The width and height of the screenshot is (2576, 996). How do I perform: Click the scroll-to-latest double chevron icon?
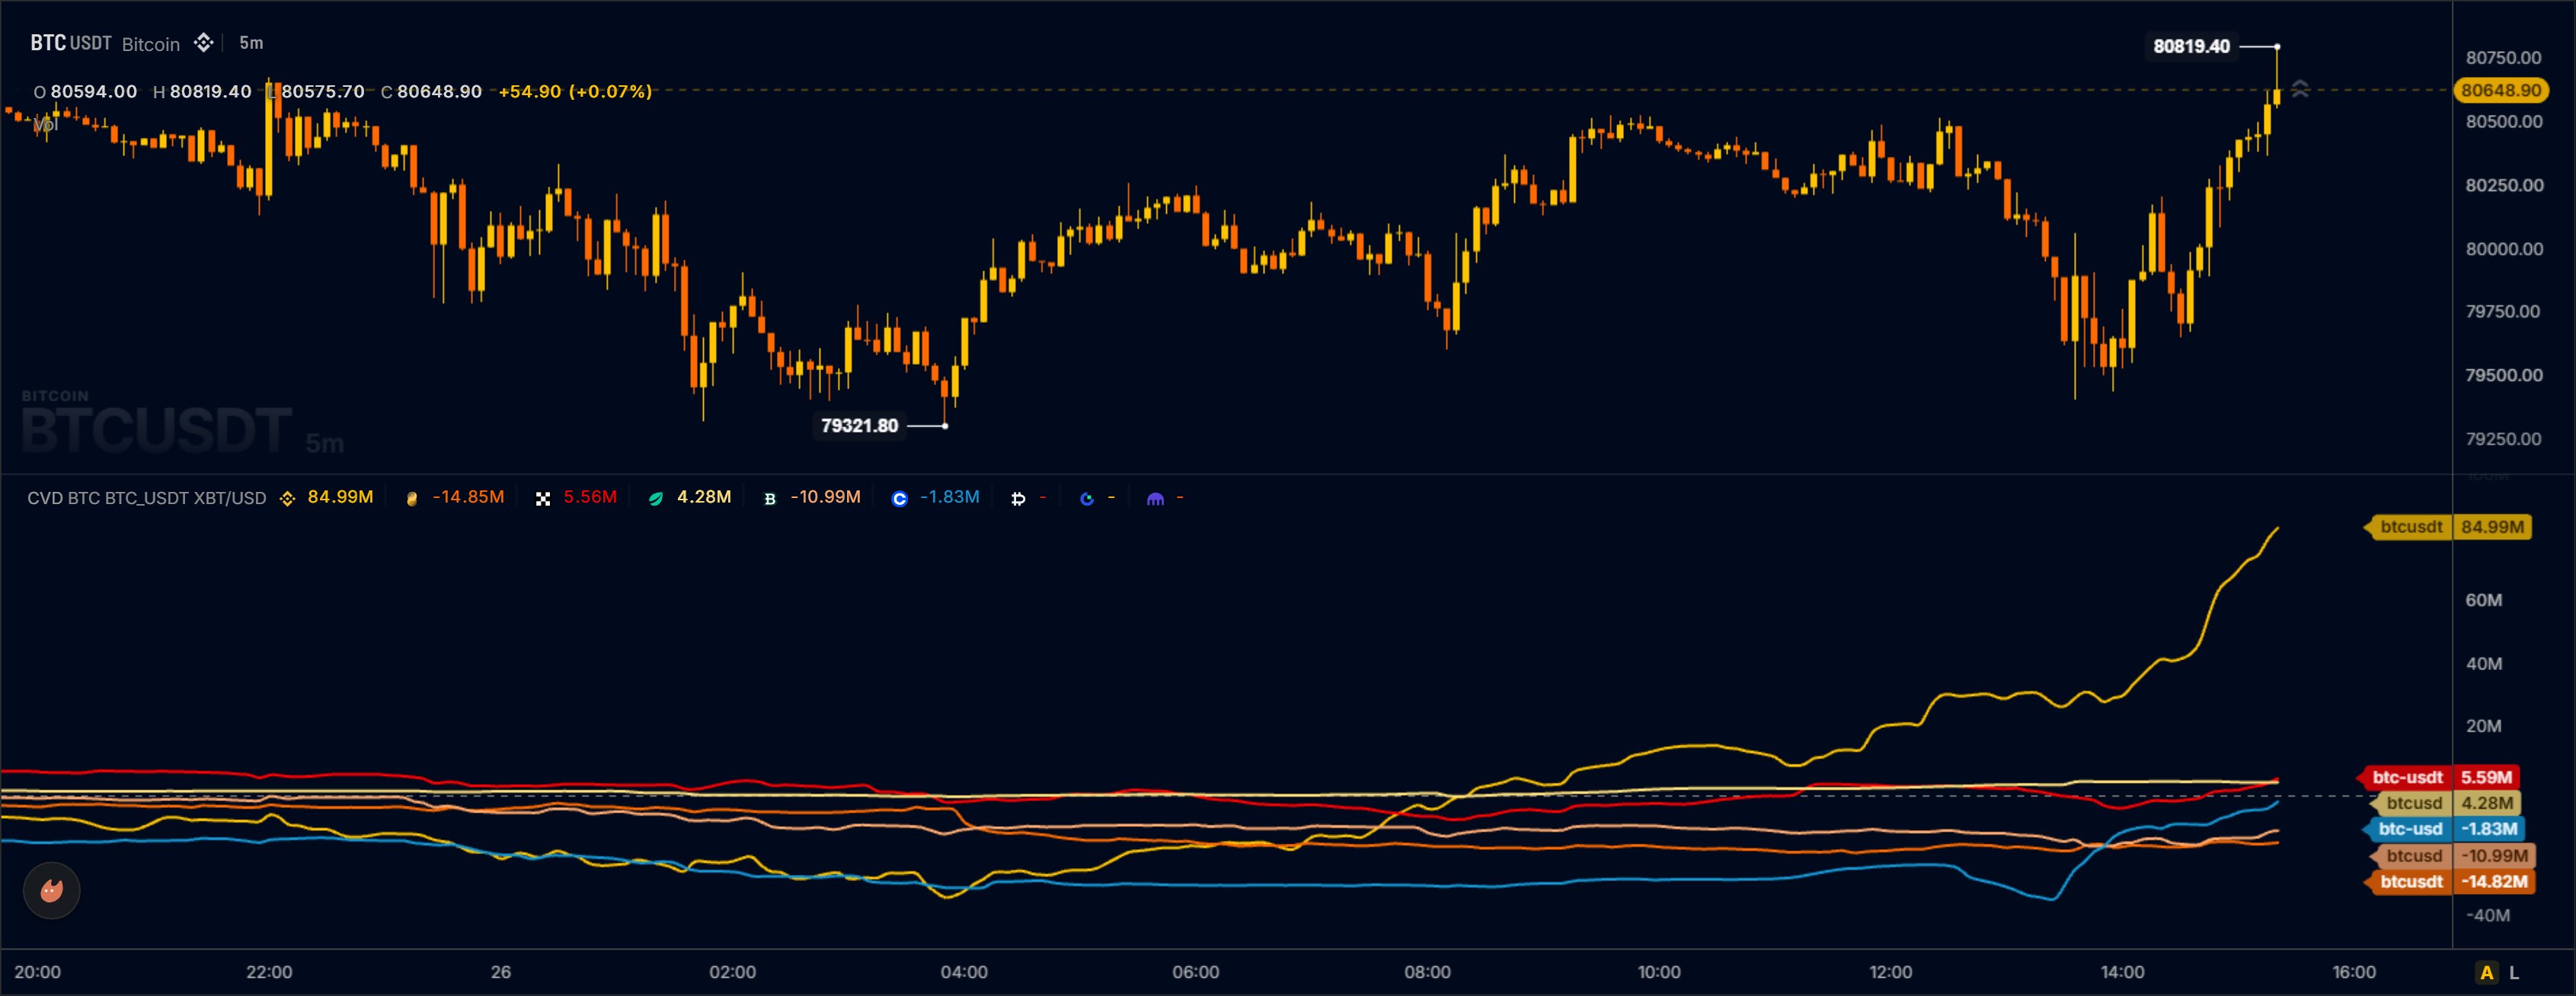click(x=2300, y=89)
